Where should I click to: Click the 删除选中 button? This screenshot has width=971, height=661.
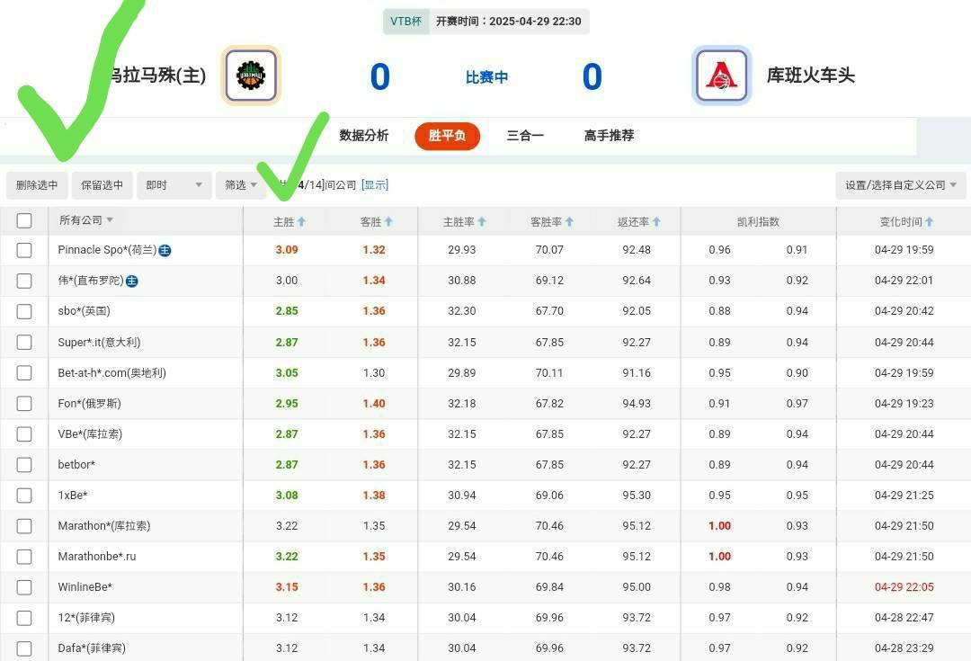pos(37,185)
